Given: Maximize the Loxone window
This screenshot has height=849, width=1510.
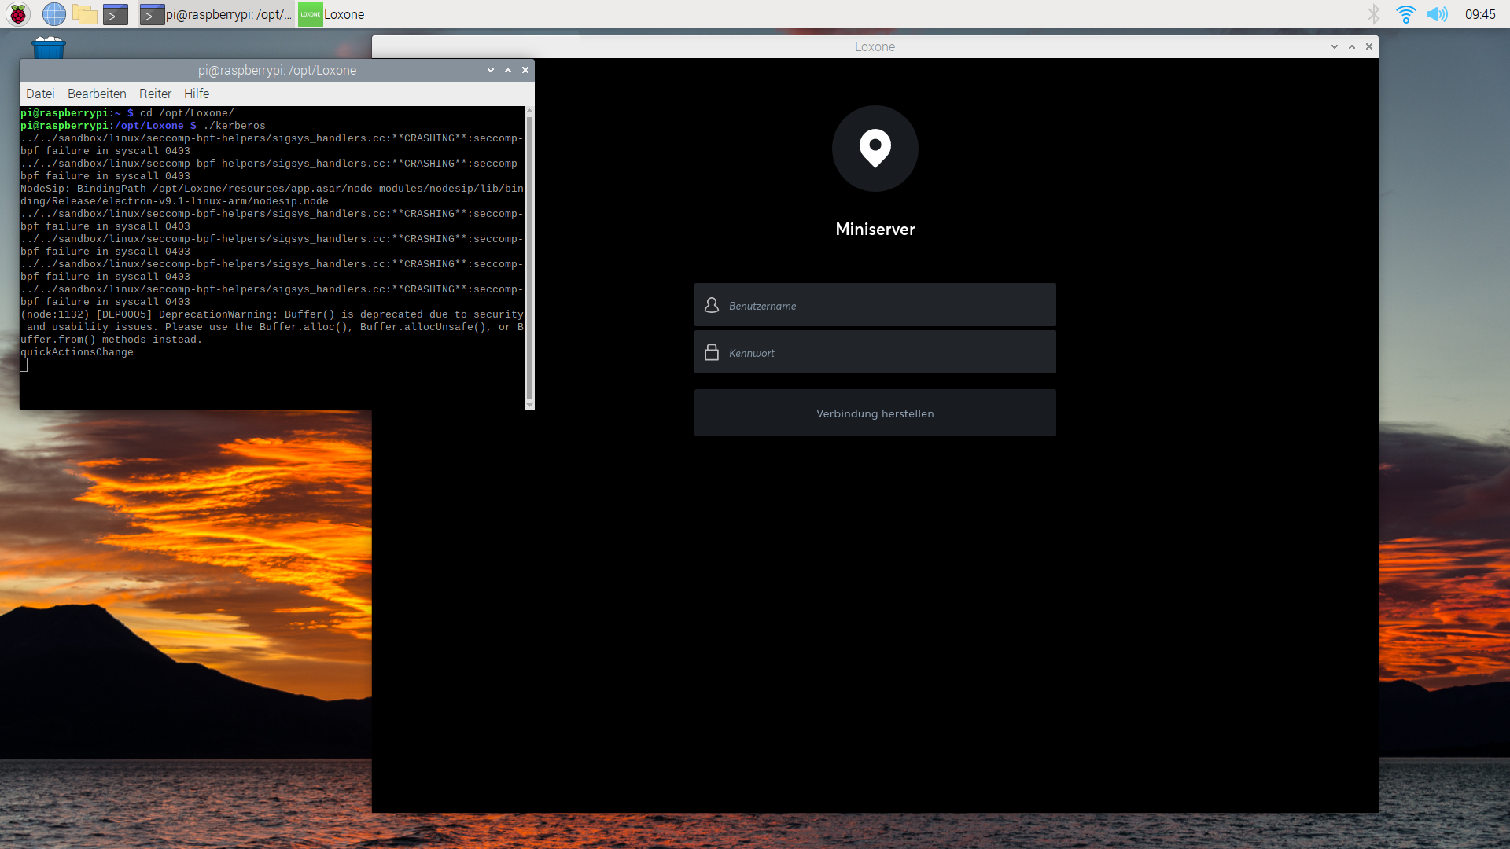Looking at the screenshot, I should pos(1352,46).
